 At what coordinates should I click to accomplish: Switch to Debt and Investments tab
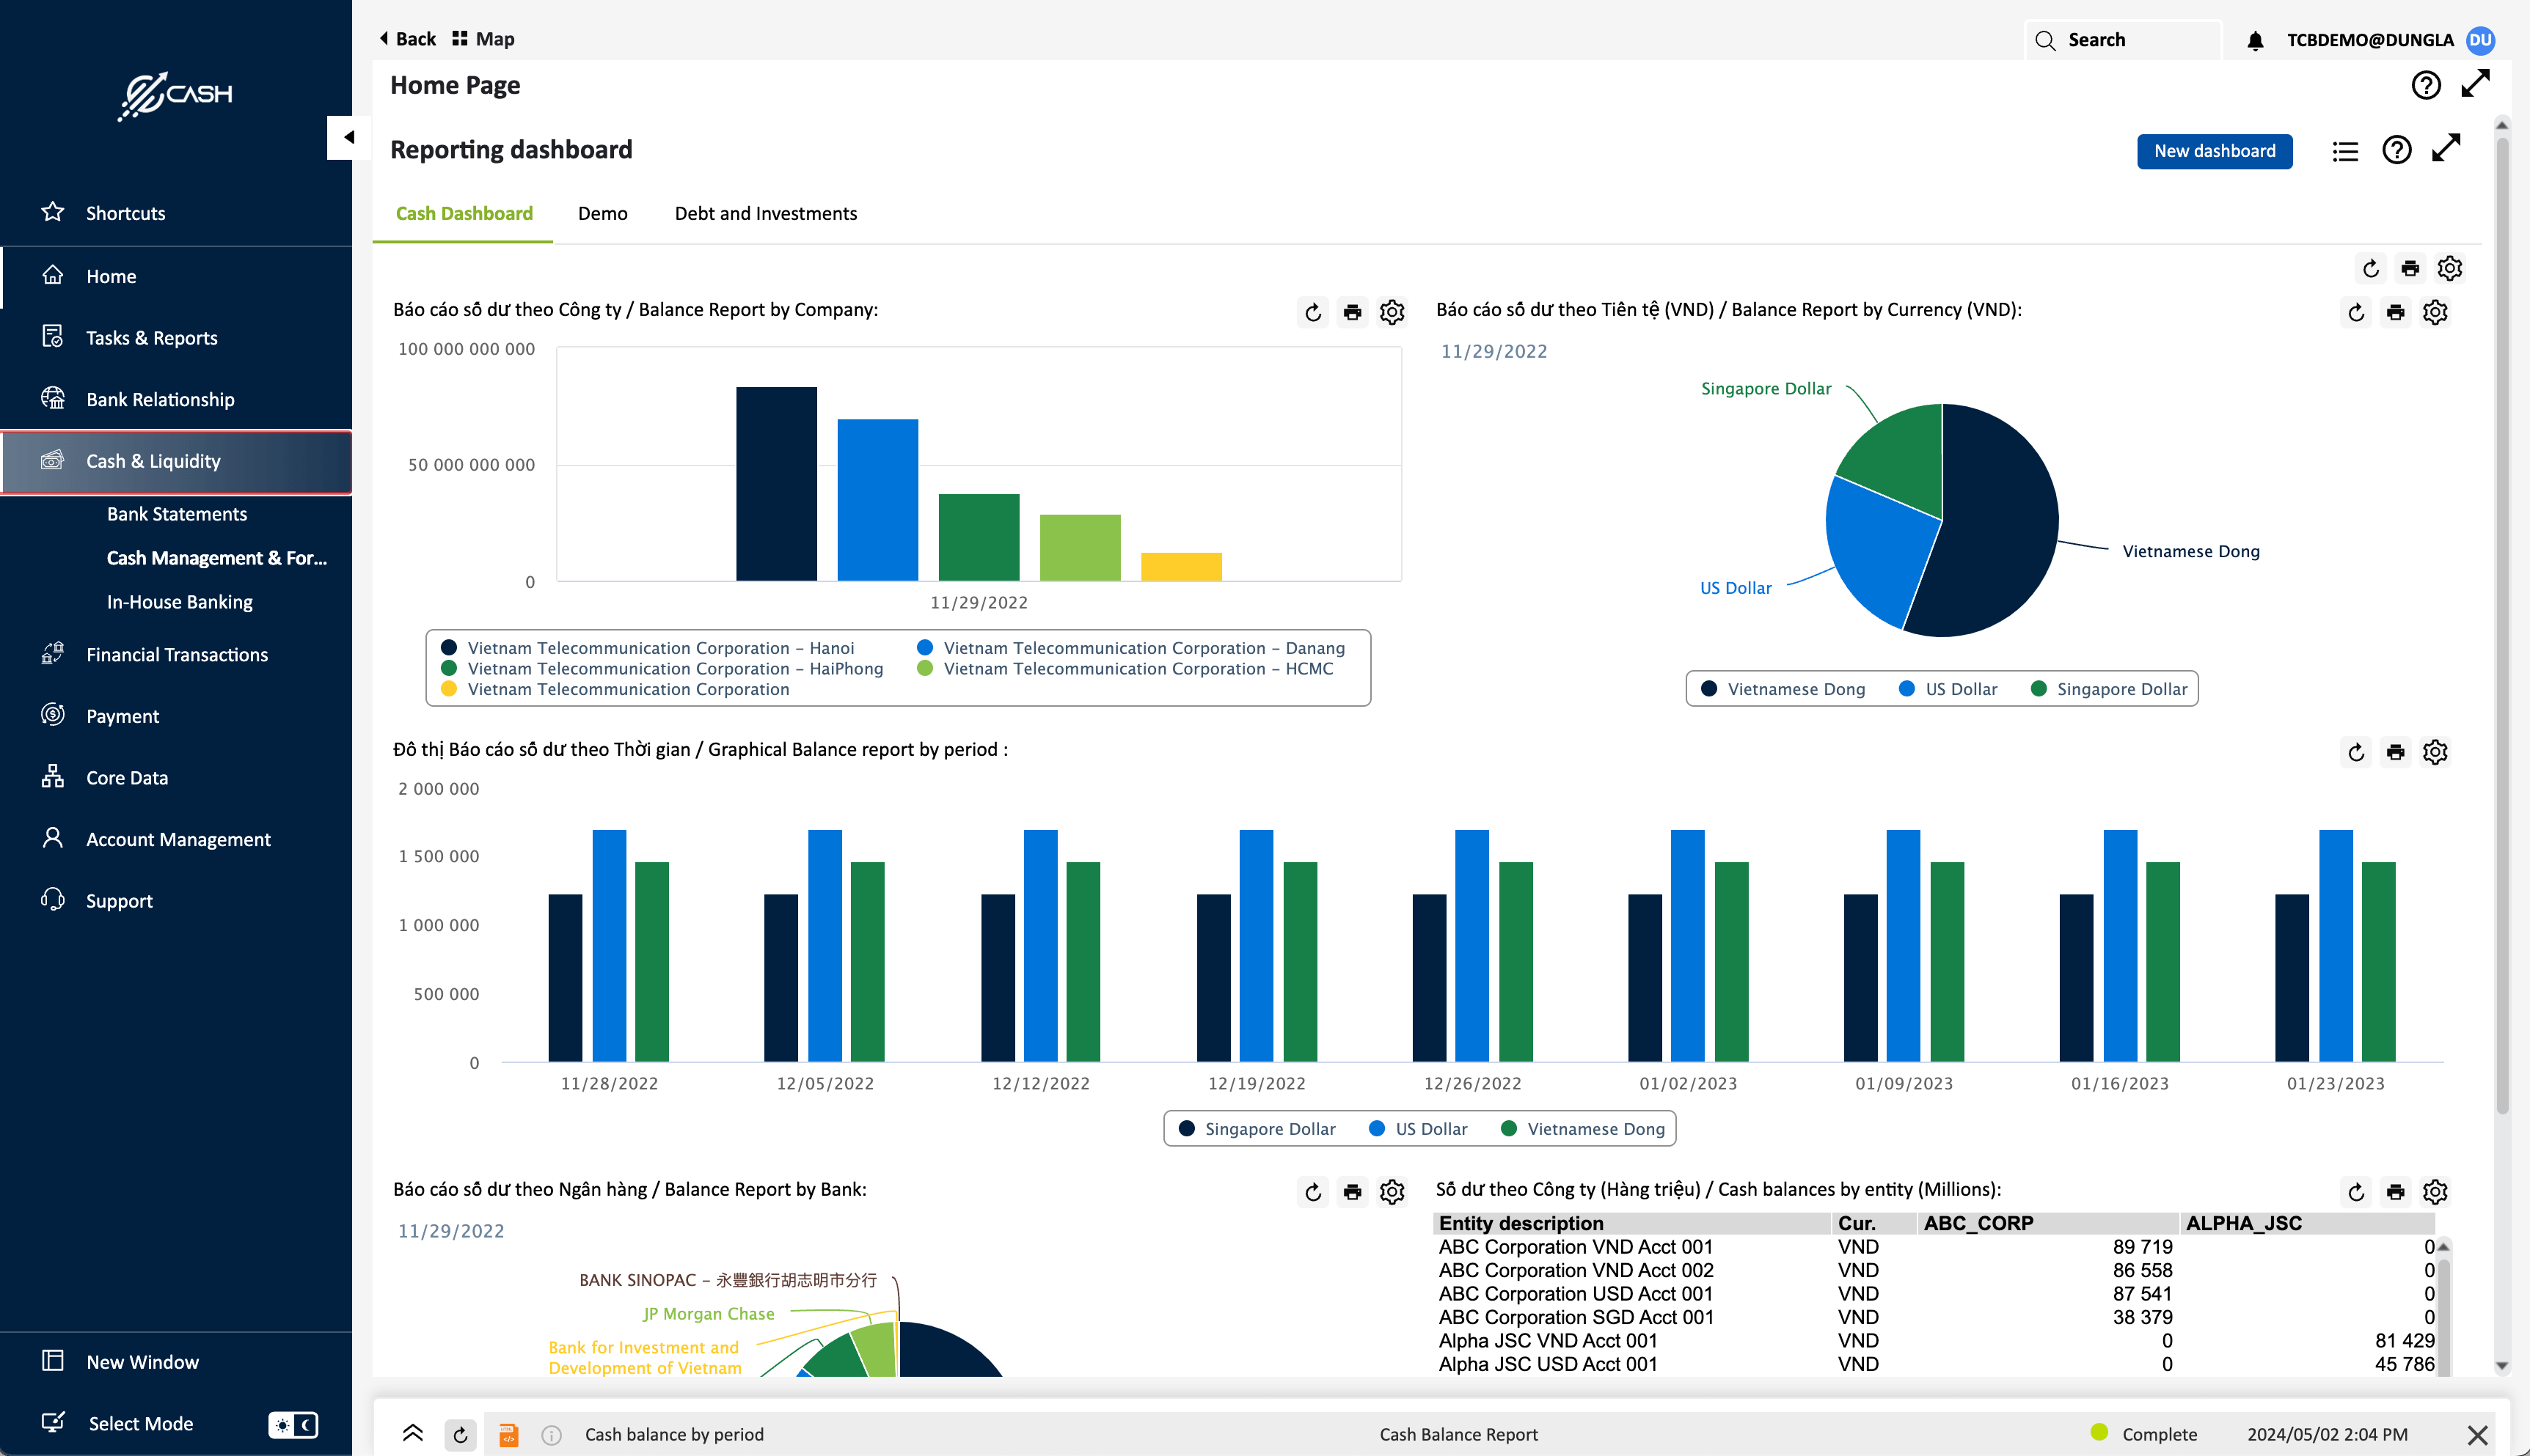pyautogui.click(x=765, y=213)
